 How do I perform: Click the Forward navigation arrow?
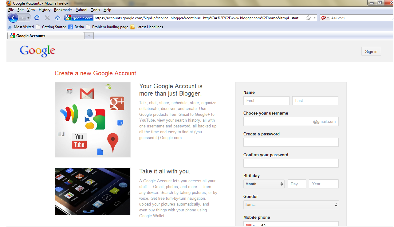[22, 18]
